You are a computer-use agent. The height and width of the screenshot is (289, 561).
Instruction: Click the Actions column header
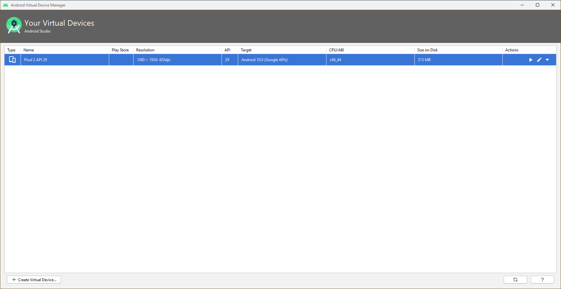point(529,50)
